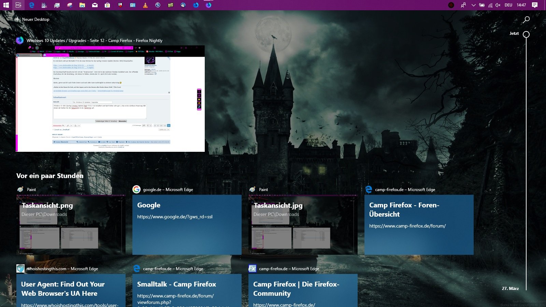Open the Mail app taskbar icon
Image resolution: width=546 pixels, height=307 pixels.
(95, 5)
